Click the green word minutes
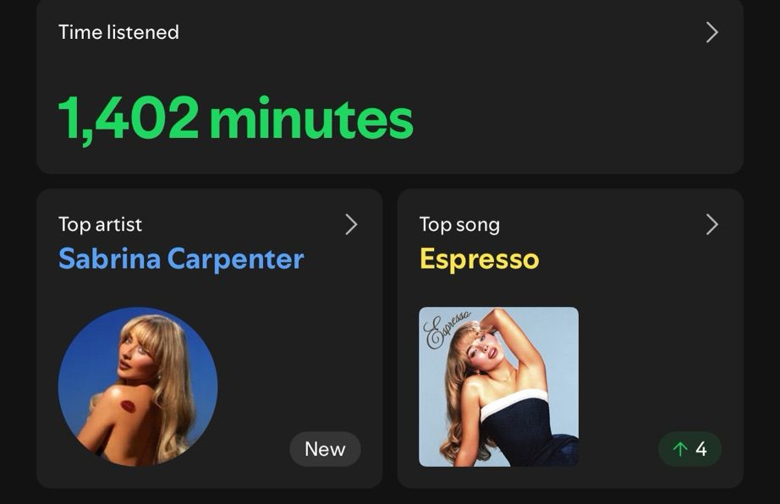 pos(311,118)
